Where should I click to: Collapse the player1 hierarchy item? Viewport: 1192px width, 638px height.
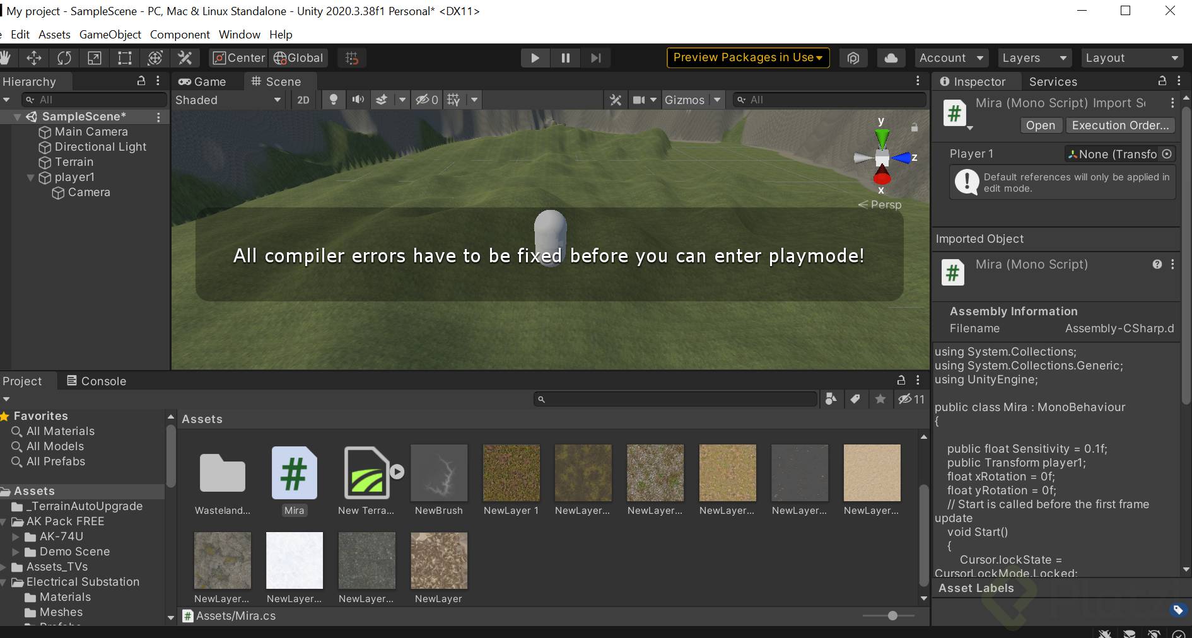[x=30, y=178]
